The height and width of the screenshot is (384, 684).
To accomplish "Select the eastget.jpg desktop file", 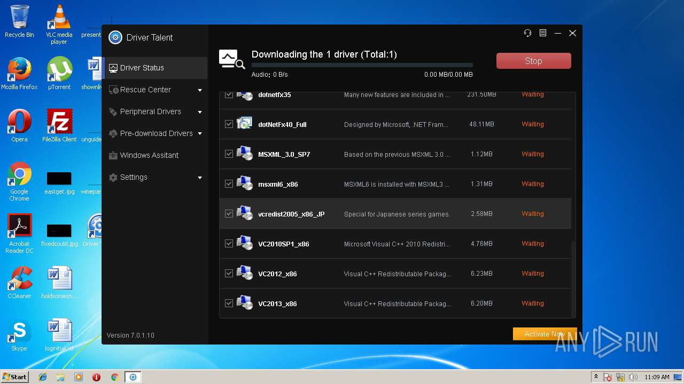I will (x=59, y=182).
